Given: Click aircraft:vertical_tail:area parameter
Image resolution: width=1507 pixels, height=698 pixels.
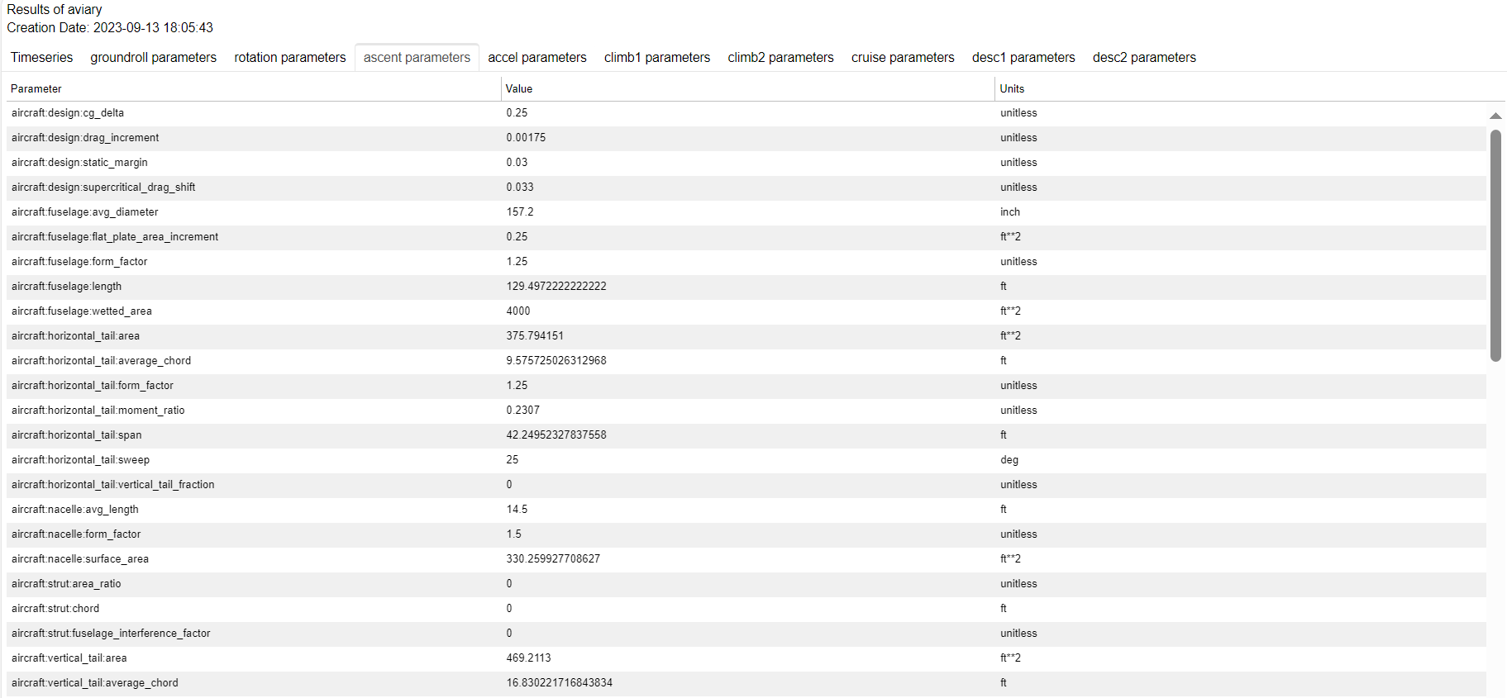Looking at the screenshot, I should tap(69, 658).
